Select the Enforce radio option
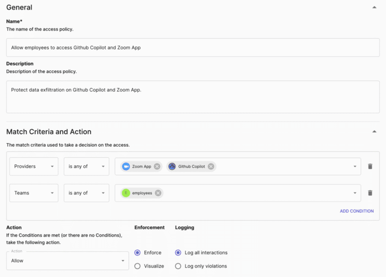This screenshot has height=277, width=386. [x=138, y=253]
